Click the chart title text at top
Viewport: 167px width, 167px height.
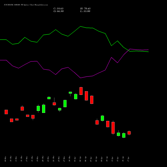tap(26, 5)
